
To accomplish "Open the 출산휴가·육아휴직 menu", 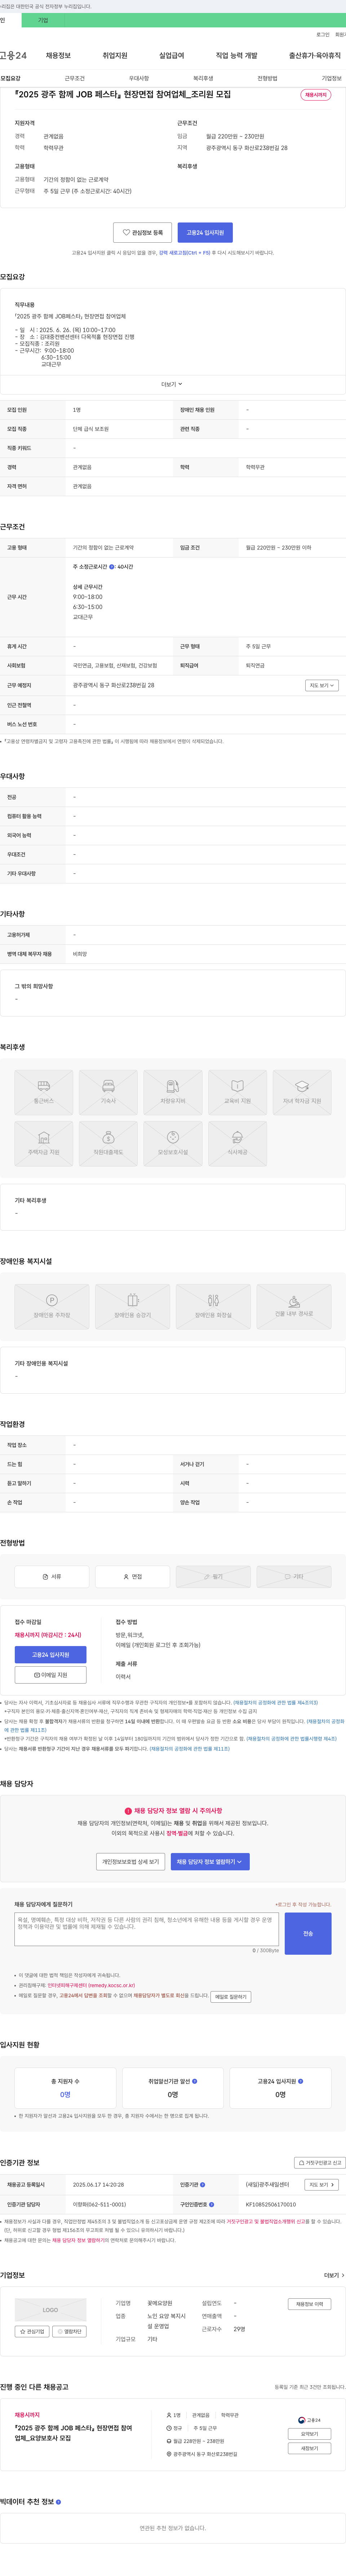I will pyautogui.click(x=315, y=56).
